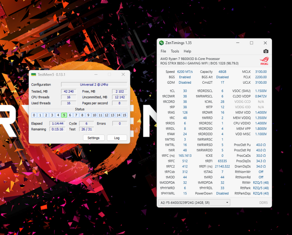The height and width of the screenshot is (235, 292).
Task: Select status cell 15 in TestMem5
Action: [124, 115]
